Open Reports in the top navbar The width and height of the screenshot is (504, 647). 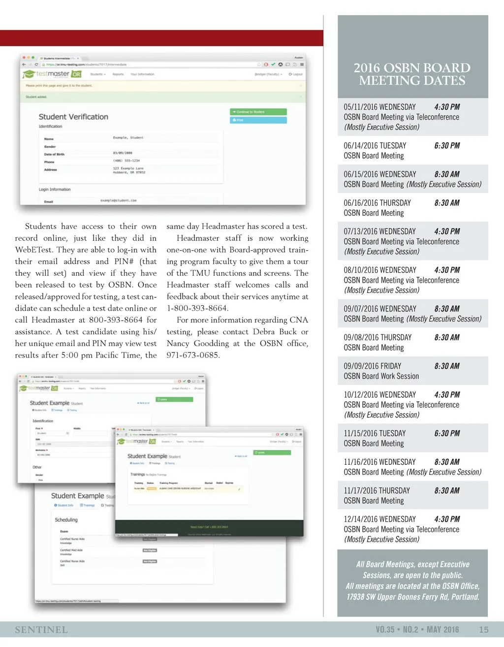(118, 74)
